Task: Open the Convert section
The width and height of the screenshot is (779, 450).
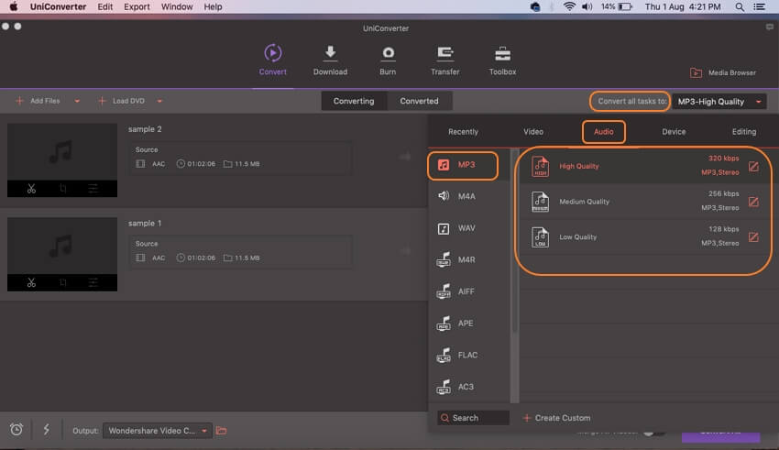Action: (272, 60)
